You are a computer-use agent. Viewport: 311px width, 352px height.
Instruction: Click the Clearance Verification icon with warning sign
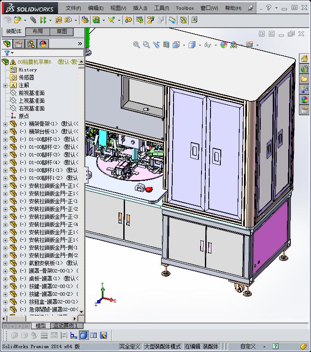(x=183, y=20)
